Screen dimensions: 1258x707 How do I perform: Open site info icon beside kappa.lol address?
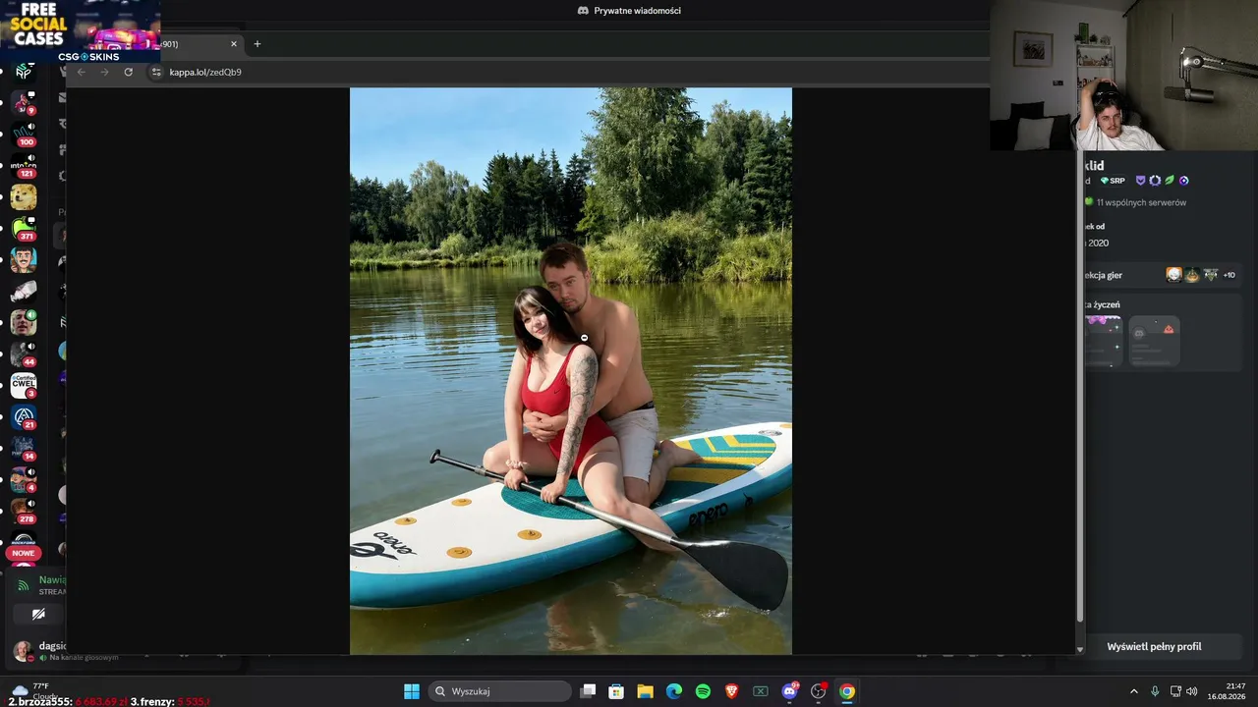pos(155,72)
